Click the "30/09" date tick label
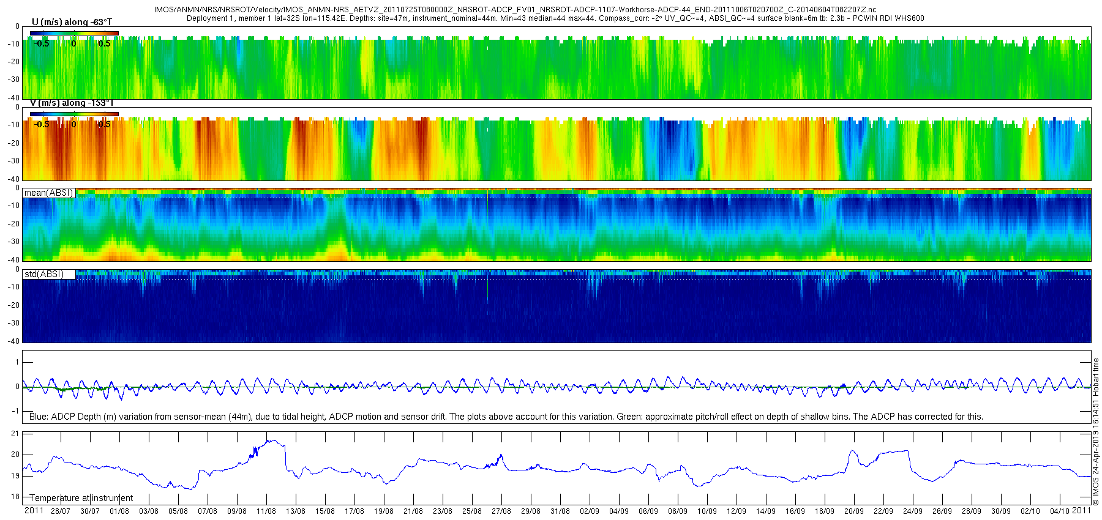This screenshot has width=1102, height=520. (x=1000, y=511)
